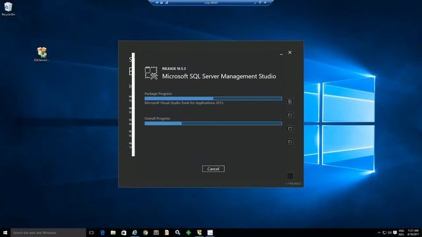Click the 'Microsoft SQL Server Management Studio' title

pos(219,76)
